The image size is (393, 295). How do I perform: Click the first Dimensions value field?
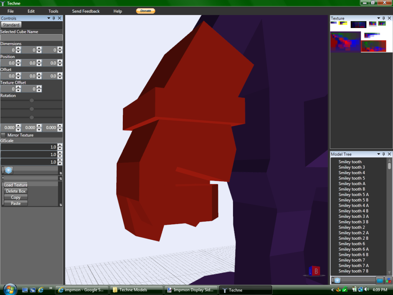tap(8, 50)
